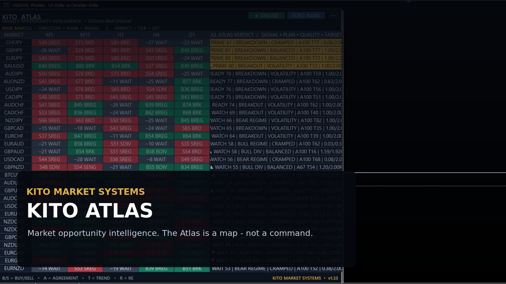This screenshot has height=284, width=506.
Task: Click USDJPY H4 cell S54 SDIV
Action: pyautogui.click(x=156, y=89)
